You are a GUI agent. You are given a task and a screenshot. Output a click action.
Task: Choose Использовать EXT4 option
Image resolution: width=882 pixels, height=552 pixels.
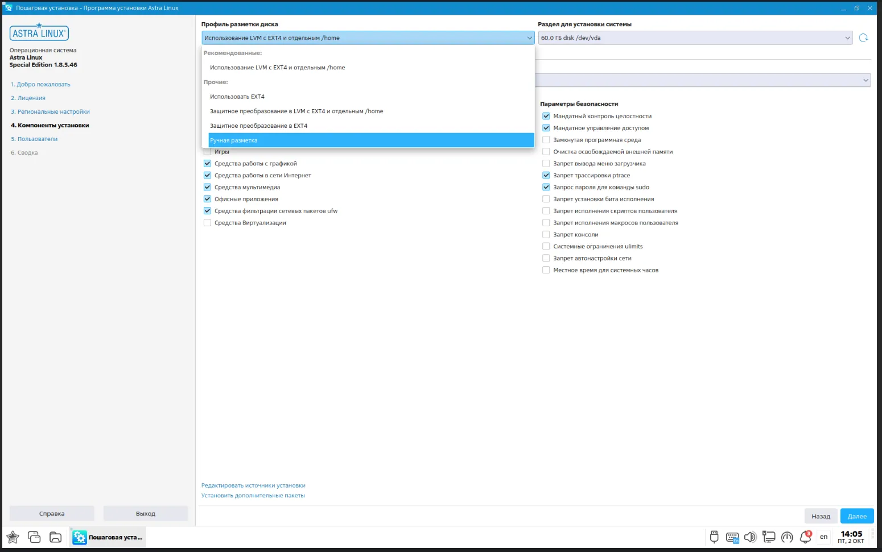click(372, 97)
